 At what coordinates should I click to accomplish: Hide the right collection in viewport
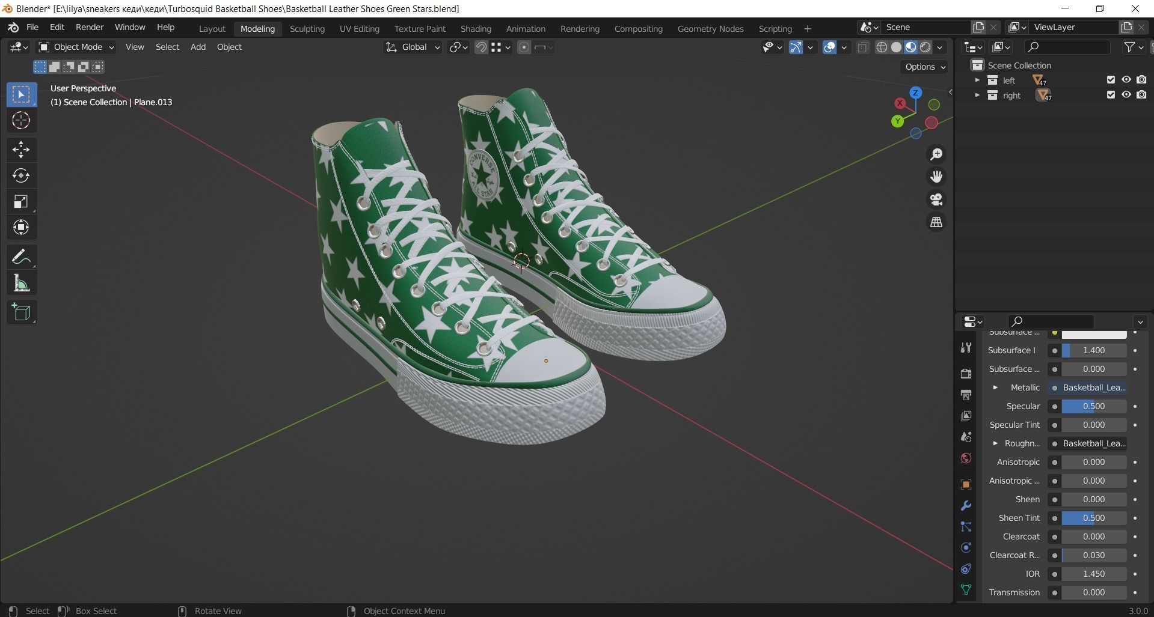(1126, 95)
